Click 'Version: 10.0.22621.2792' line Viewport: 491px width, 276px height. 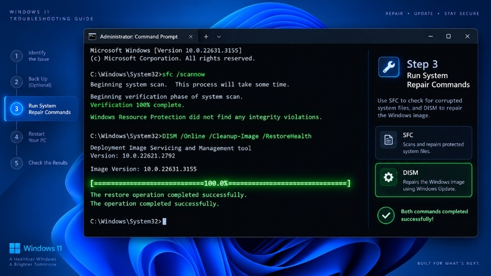[x=133, y=156]
